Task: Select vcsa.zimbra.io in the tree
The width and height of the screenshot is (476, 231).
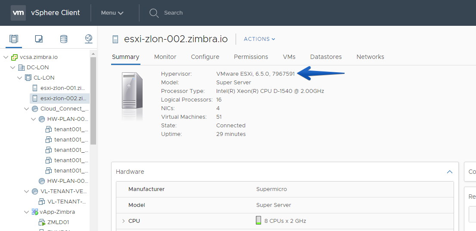Action: [38, 57]
